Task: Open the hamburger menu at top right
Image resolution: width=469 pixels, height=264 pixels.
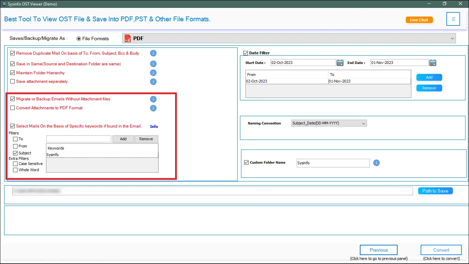Action: (x=453, y=19)
